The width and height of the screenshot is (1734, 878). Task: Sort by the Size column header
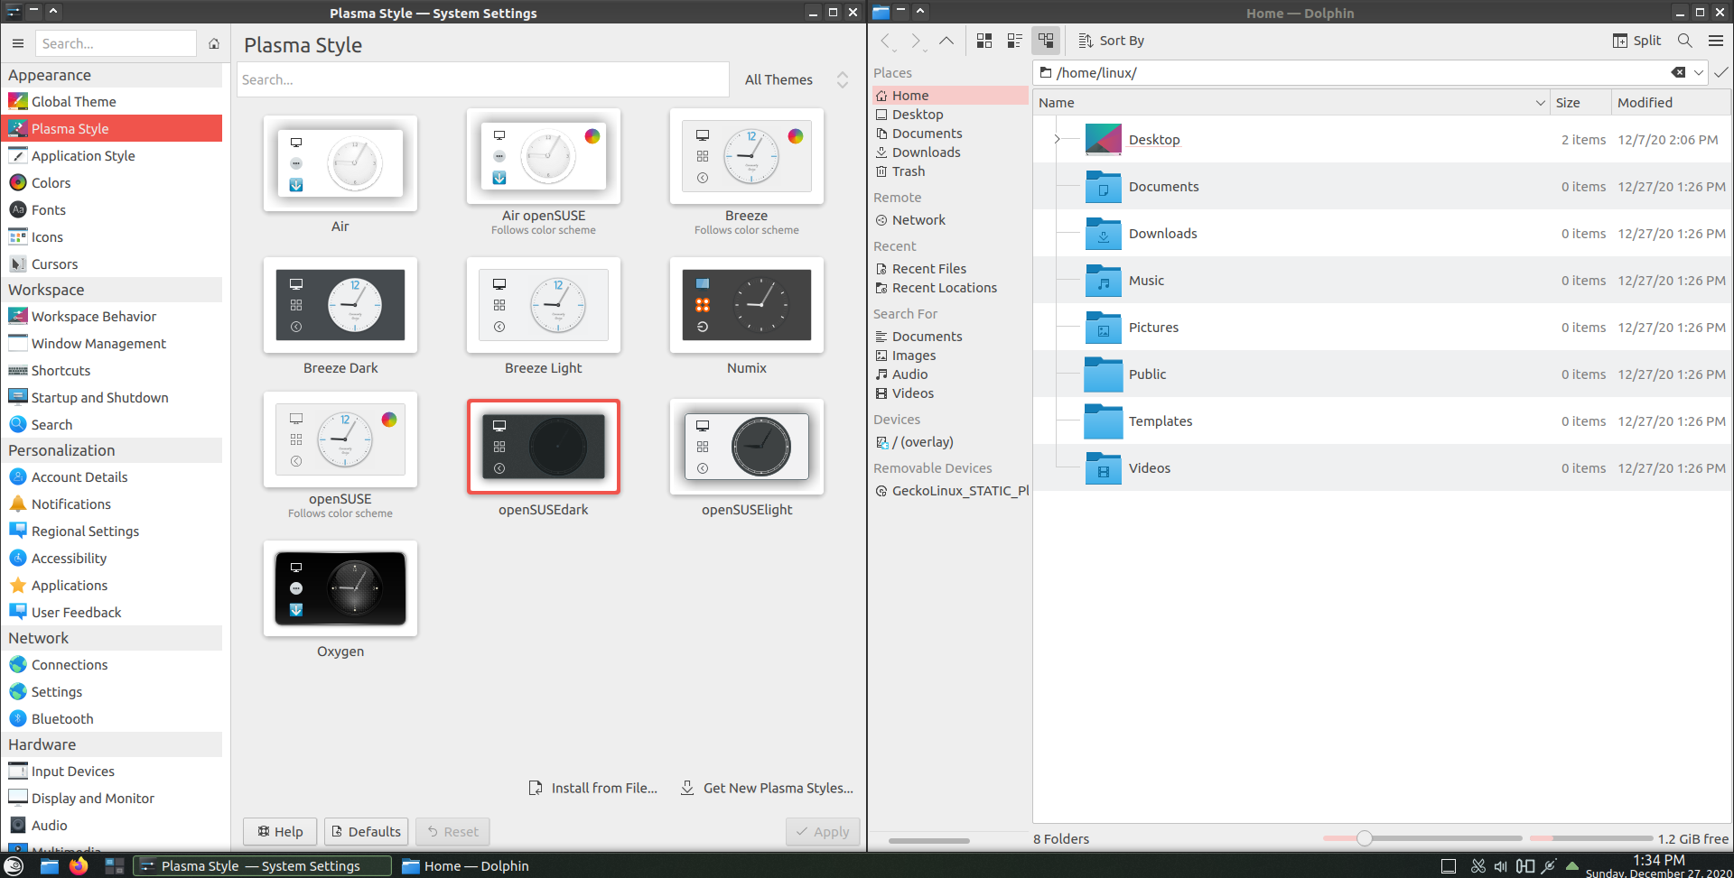coord(1580,103)
